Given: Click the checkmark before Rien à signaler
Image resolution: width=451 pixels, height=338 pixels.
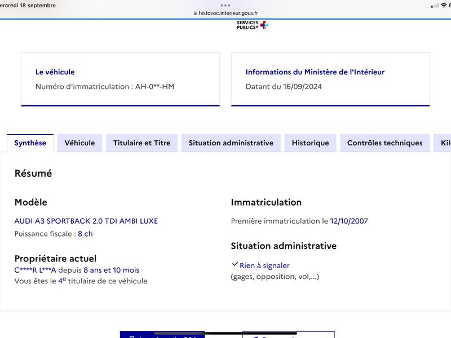Looking at the screenshot, I should pos(235,264).
